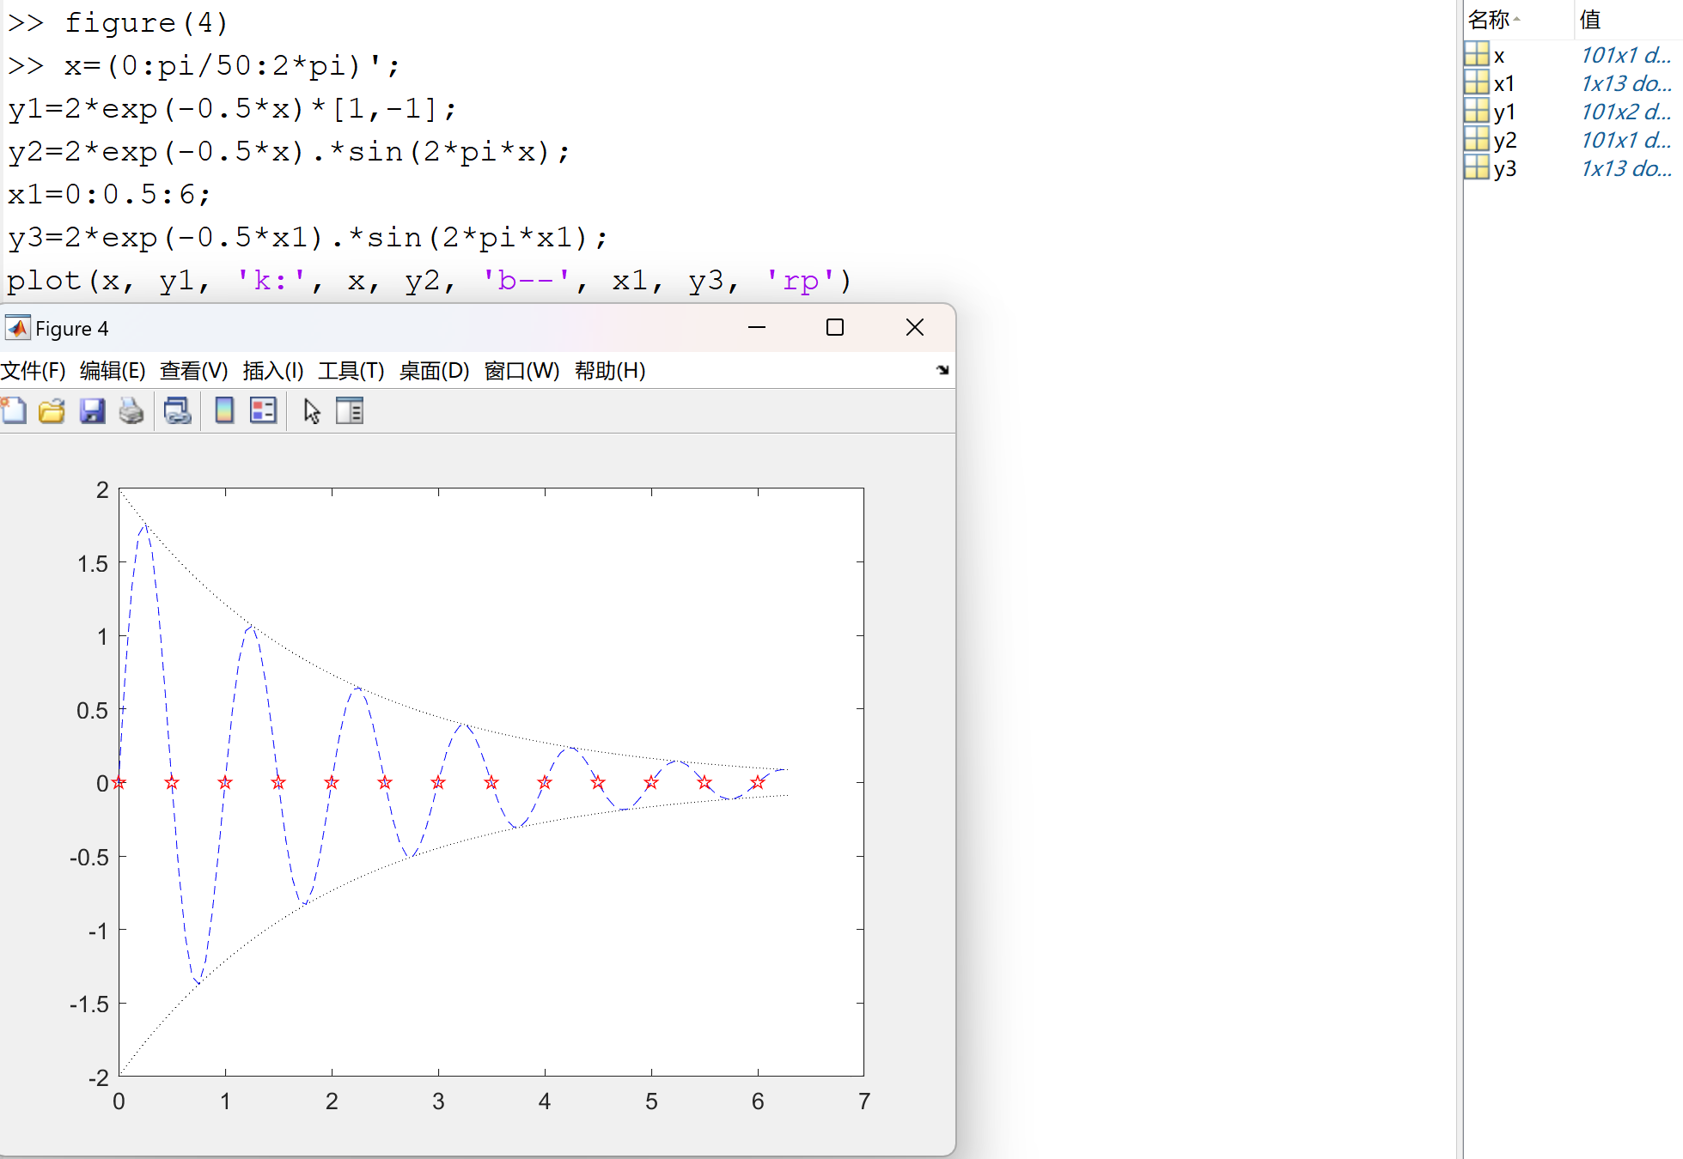The image size is (1683, 1159).
Task: Select variable y3 icon in workspace
Action: click(1476, 167)
